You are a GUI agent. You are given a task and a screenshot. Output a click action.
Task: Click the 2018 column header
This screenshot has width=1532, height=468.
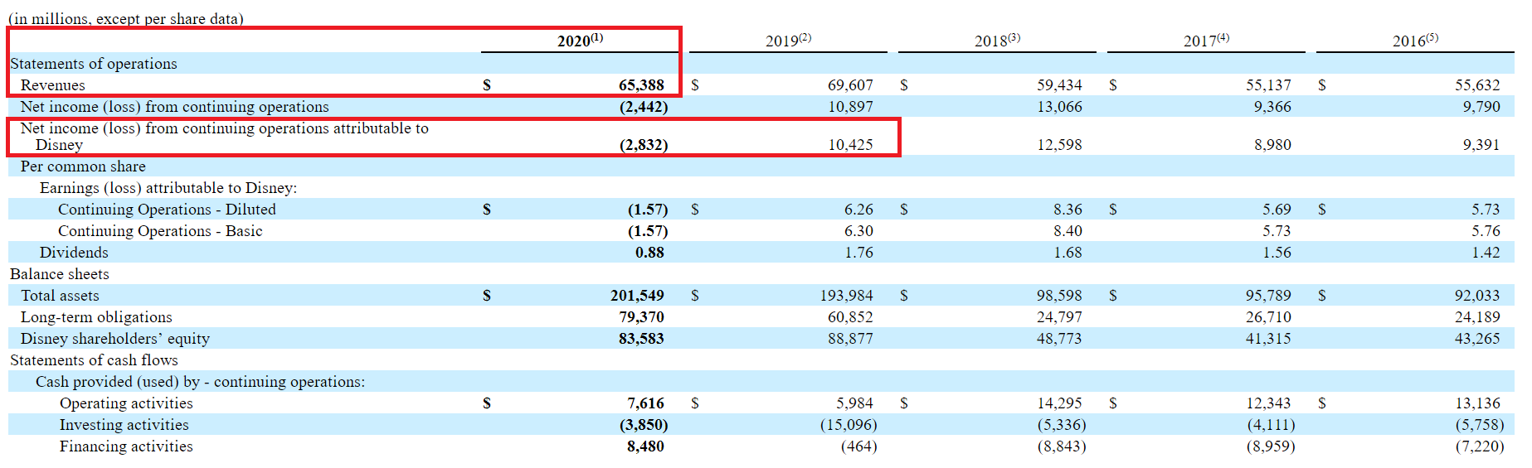click(997, 41)
